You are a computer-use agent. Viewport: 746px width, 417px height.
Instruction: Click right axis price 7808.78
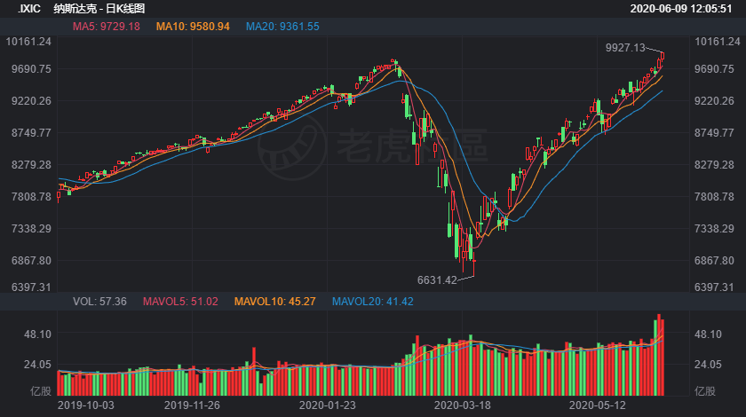(714, 196)
